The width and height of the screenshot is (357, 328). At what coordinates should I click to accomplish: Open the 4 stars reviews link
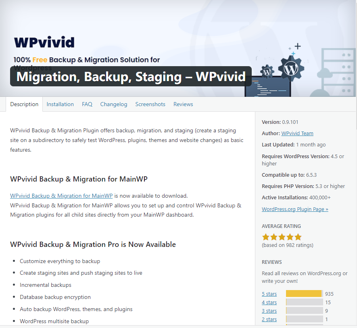(269, 302)
